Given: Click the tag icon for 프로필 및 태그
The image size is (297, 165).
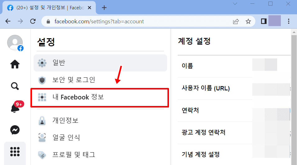Looking at the screenshot, I should (x=42, y=155).
